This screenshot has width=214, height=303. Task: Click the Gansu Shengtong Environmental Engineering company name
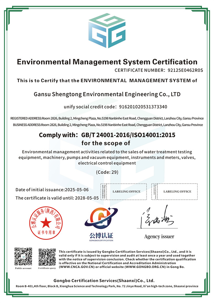click(107, 95)
